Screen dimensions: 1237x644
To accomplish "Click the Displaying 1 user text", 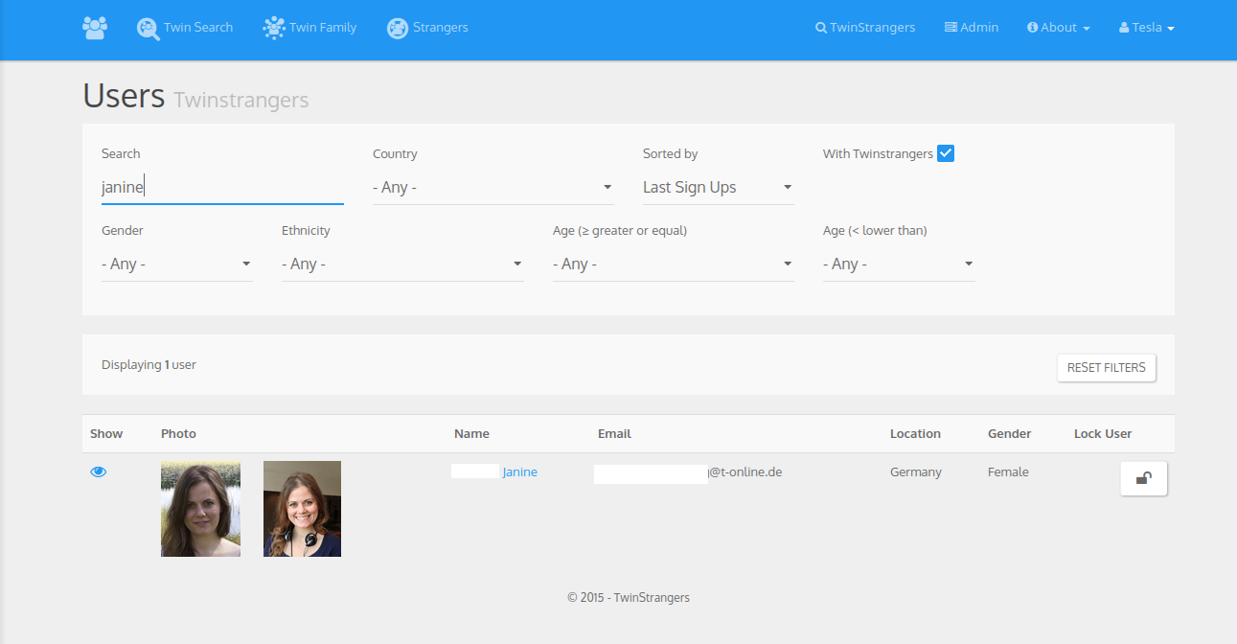I will (149, 365).
